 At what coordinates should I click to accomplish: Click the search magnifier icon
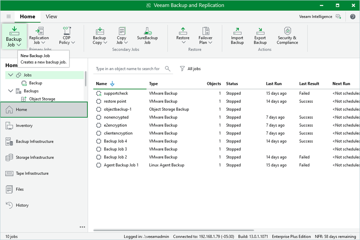[x=168, y=69]
